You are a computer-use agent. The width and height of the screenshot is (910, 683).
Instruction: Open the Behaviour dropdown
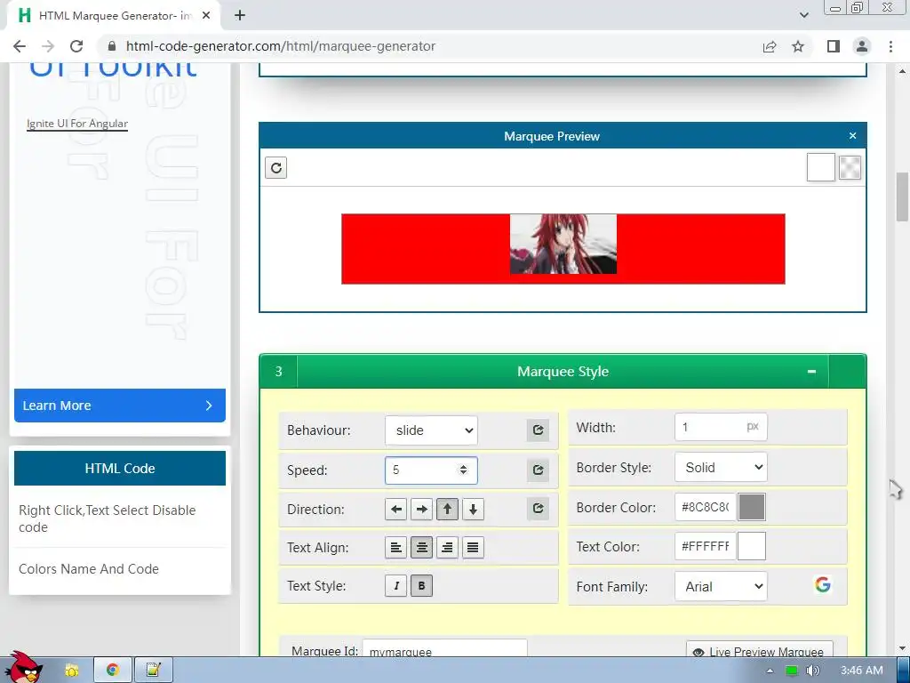(431, 430)
